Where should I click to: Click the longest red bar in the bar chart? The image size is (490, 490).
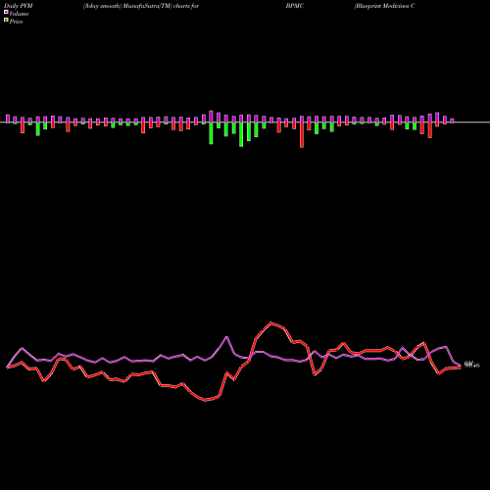coord(302,135)
